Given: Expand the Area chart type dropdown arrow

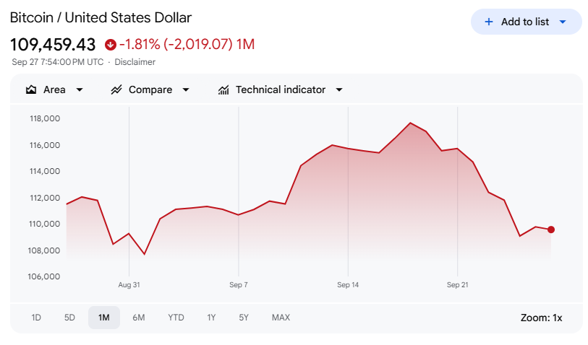Looking at the screenshot, I should point(80,89).
